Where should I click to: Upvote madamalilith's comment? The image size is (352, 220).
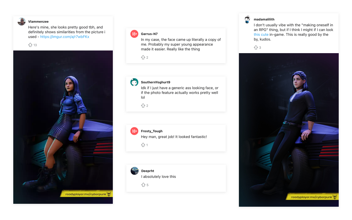[x=256, y=47]
